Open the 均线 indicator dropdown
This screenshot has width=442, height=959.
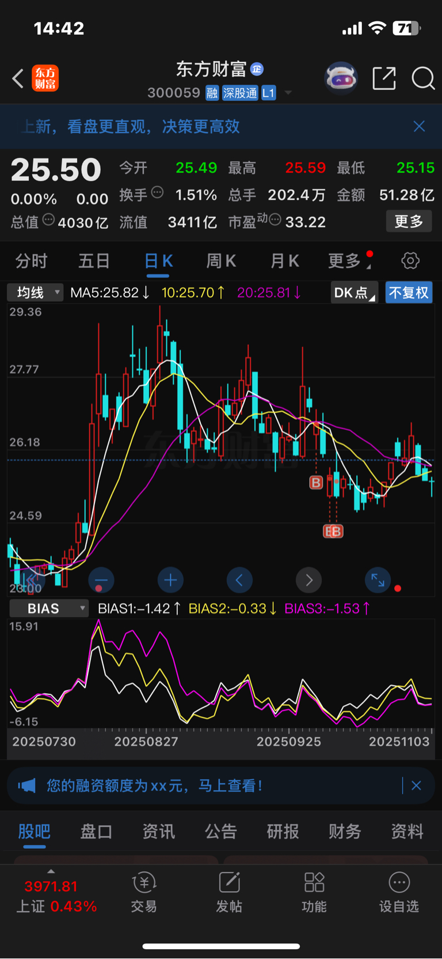pos(35,293)
